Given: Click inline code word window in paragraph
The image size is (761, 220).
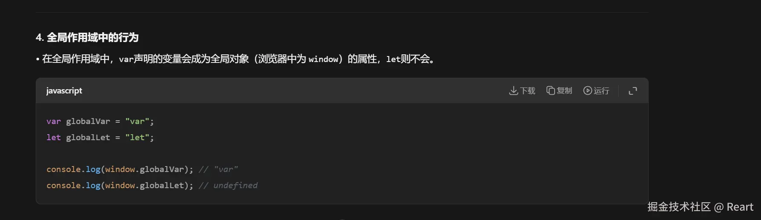Looking at the screenshot, I should pyautogui.click(x=323, y=59).
